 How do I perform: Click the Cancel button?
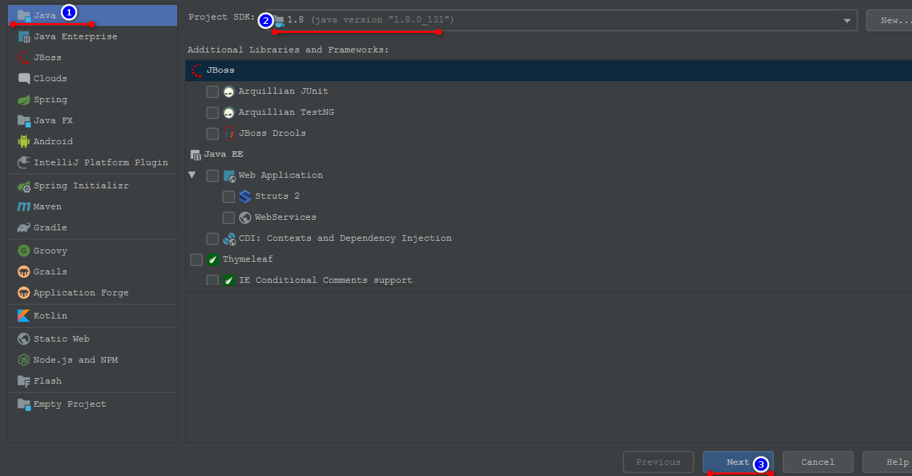pos(818,462)
